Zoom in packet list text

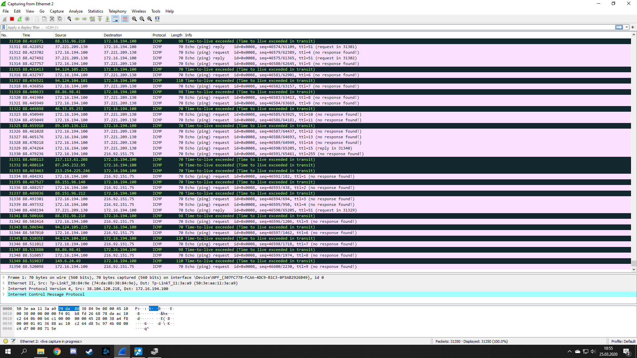point(134,19)
